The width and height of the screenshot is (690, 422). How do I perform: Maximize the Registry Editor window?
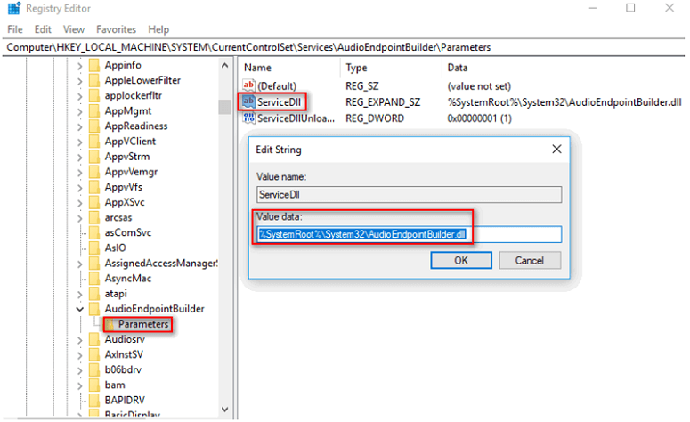630,8
